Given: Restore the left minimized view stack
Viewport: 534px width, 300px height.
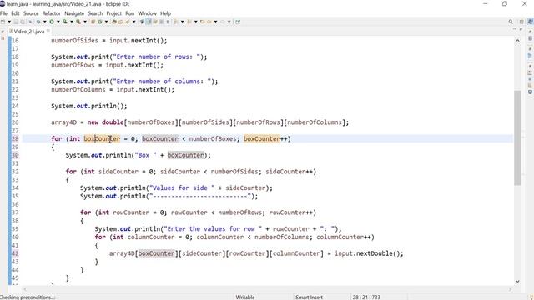Looking at the screenshot, I should pos(3,32).
